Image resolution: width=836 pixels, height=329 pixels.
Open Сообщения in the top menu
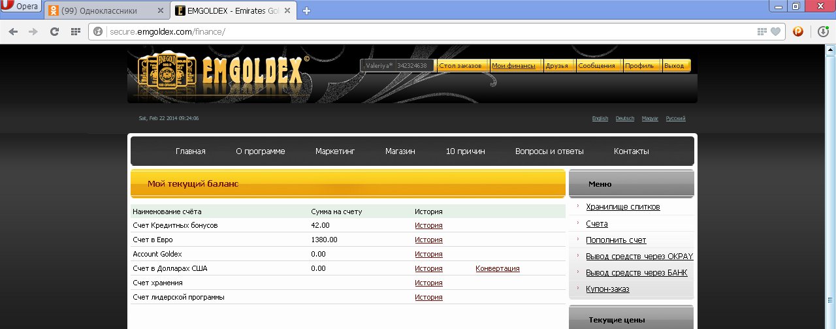tap(597, 66)
